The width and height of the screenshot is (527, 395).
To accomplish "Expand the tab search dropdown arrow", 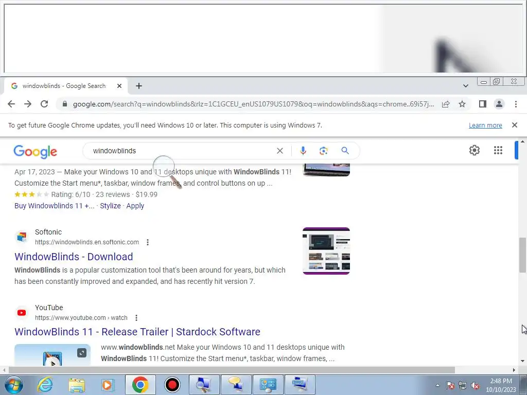I will (x=465, y=86).
